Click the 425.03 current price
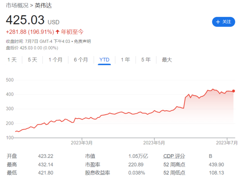 point(25,20)
